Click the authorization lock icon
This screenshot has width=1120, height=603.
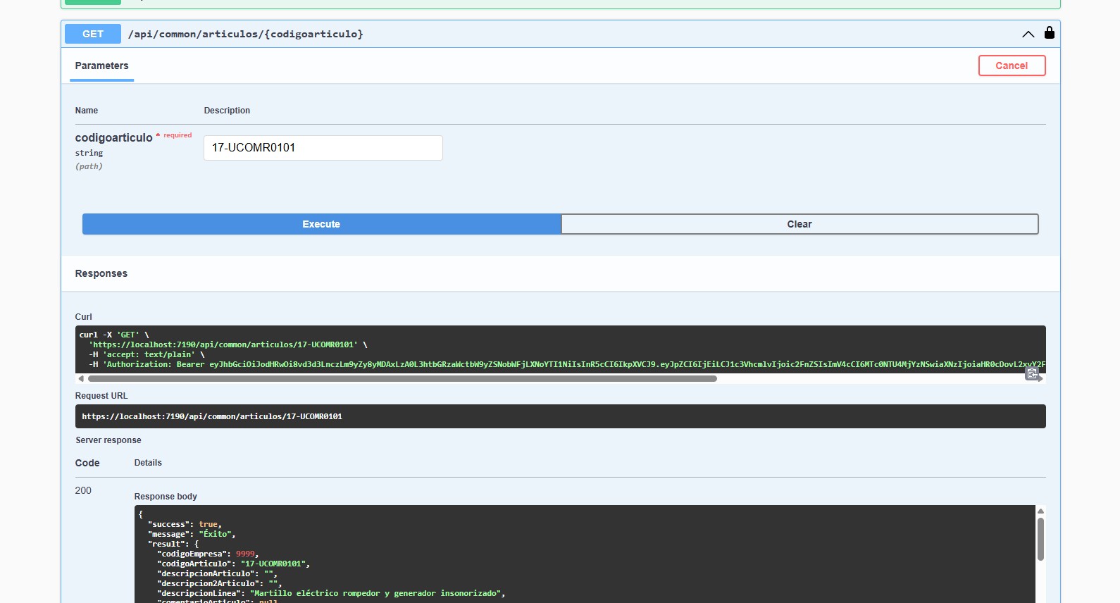1049,32
